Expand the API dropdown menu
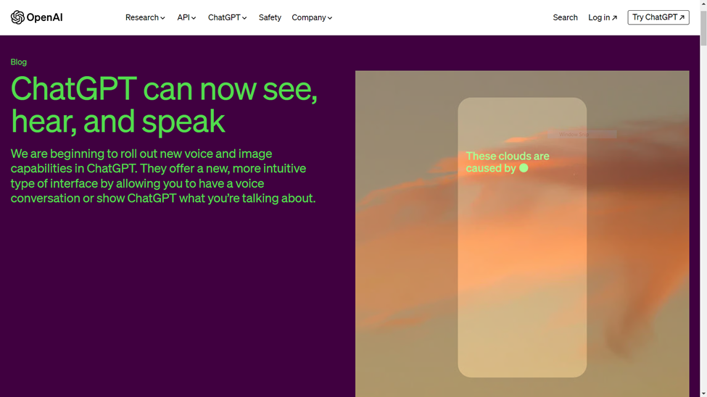This screenshot has height=397, width=707. (x=186, y=17)
